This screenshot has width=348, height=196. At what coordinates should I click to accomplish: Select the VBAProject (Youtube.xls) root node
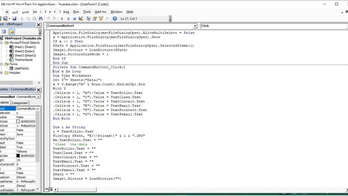[x=23, y=39]
